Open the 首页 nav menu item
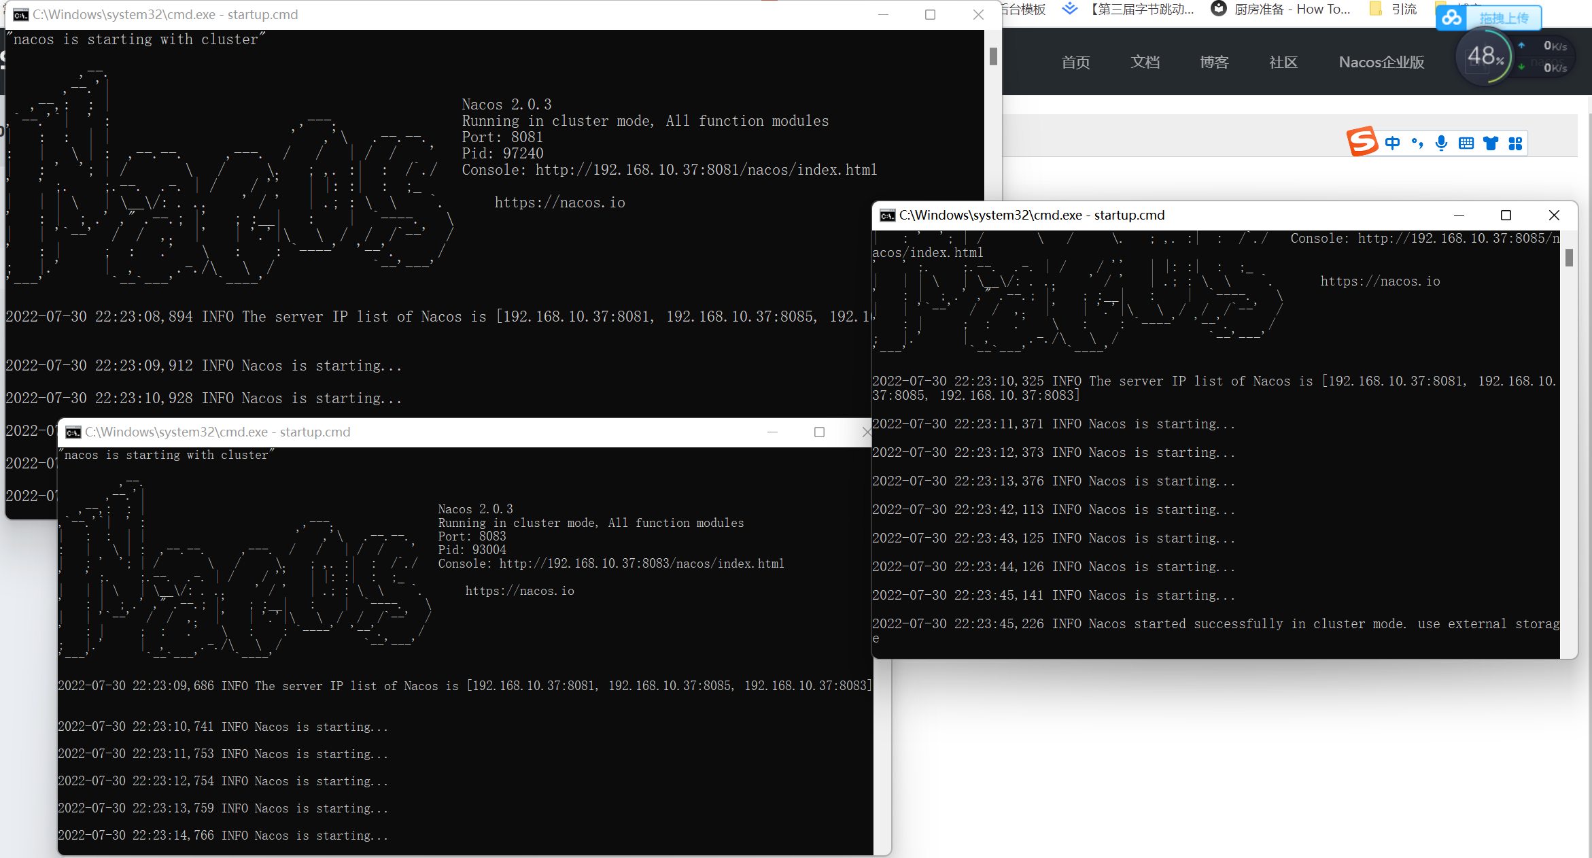 click(1075, 63)
